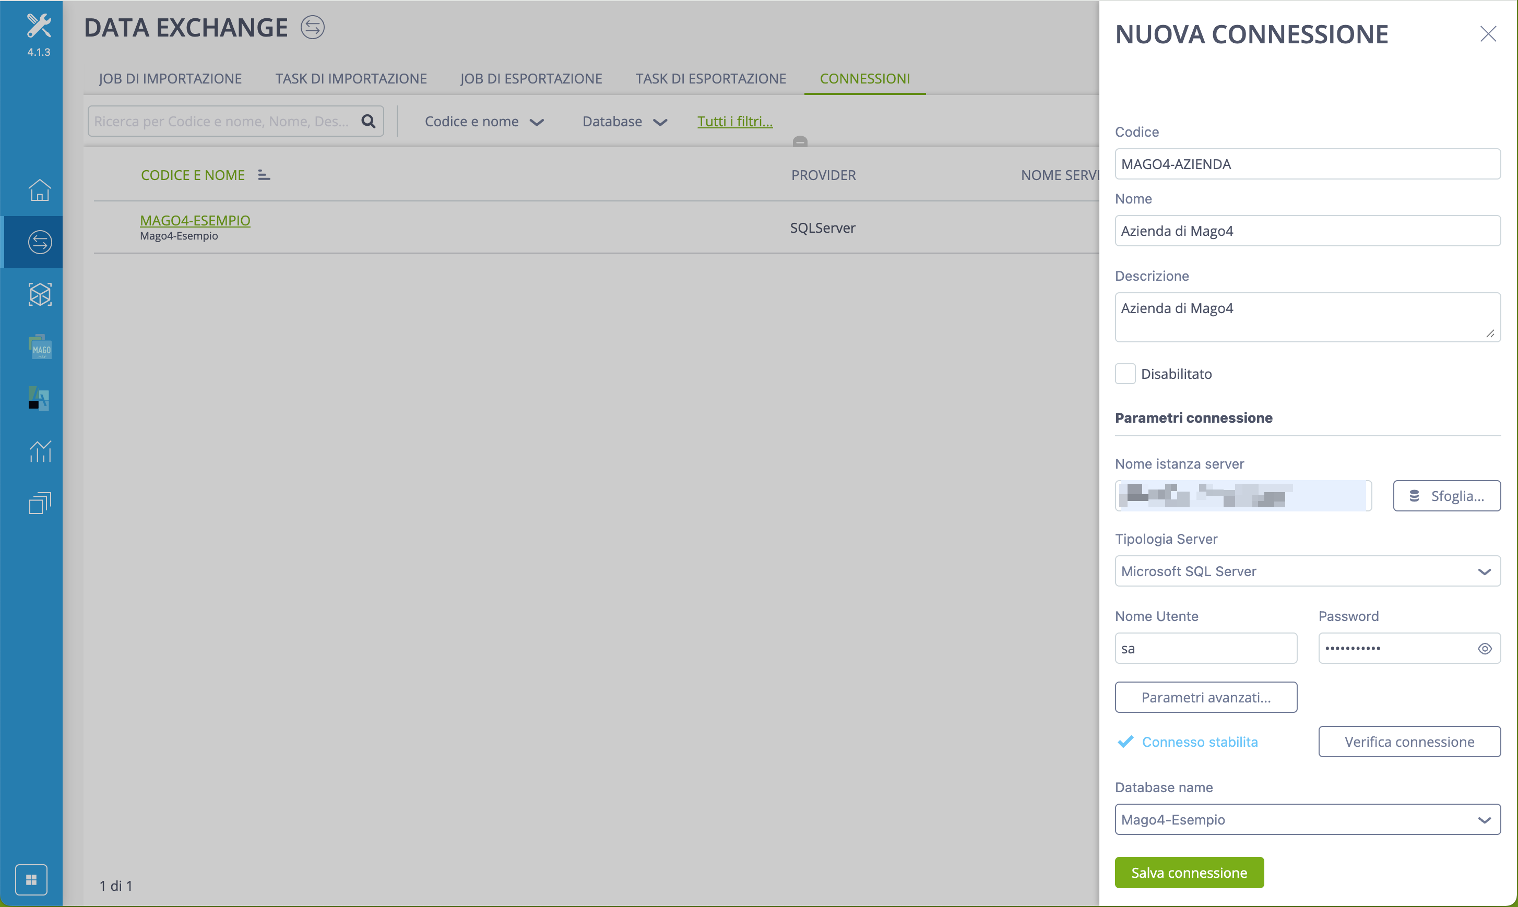Image resolution: width=1518 pixels, height=907 pixels.
Task: Click the grid apps icon at sidebar bottom
Action: pyautogui.click(x=31, y=879)
